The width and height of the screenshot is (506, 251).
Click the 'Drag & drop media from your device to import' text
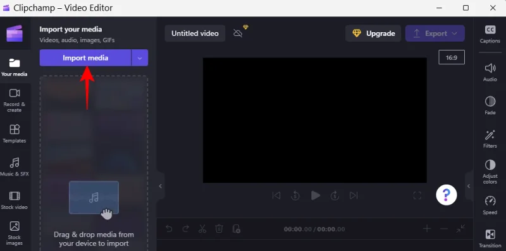[x=94, y=239]
